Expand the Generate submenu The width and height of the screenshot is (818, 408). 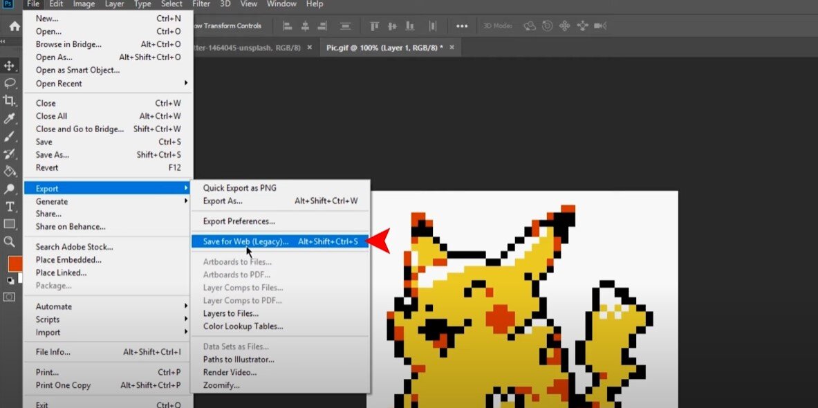[52, 201]
